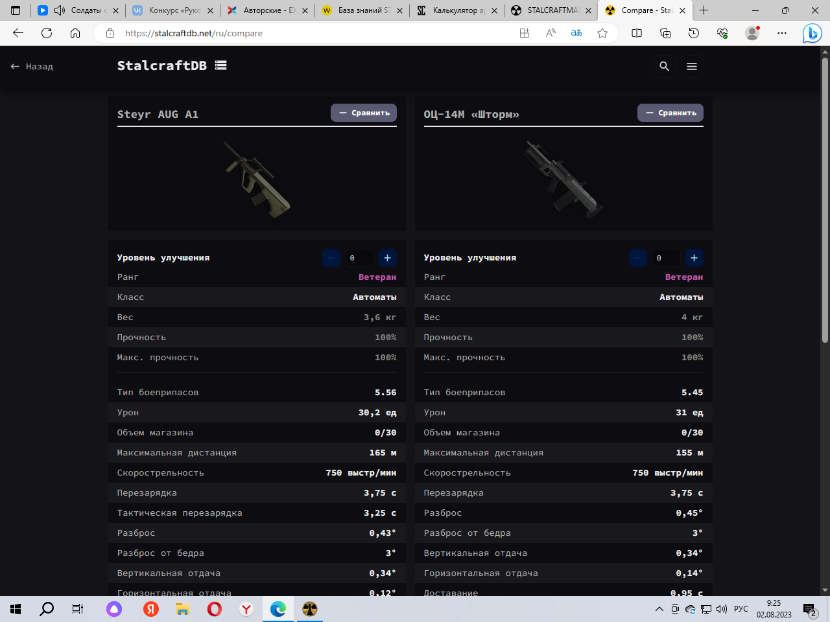Image resolution: width=830 pixels, height=622 pixels.
Task: Open Opera browser from taskbar
Action: [x=215, y=609]
